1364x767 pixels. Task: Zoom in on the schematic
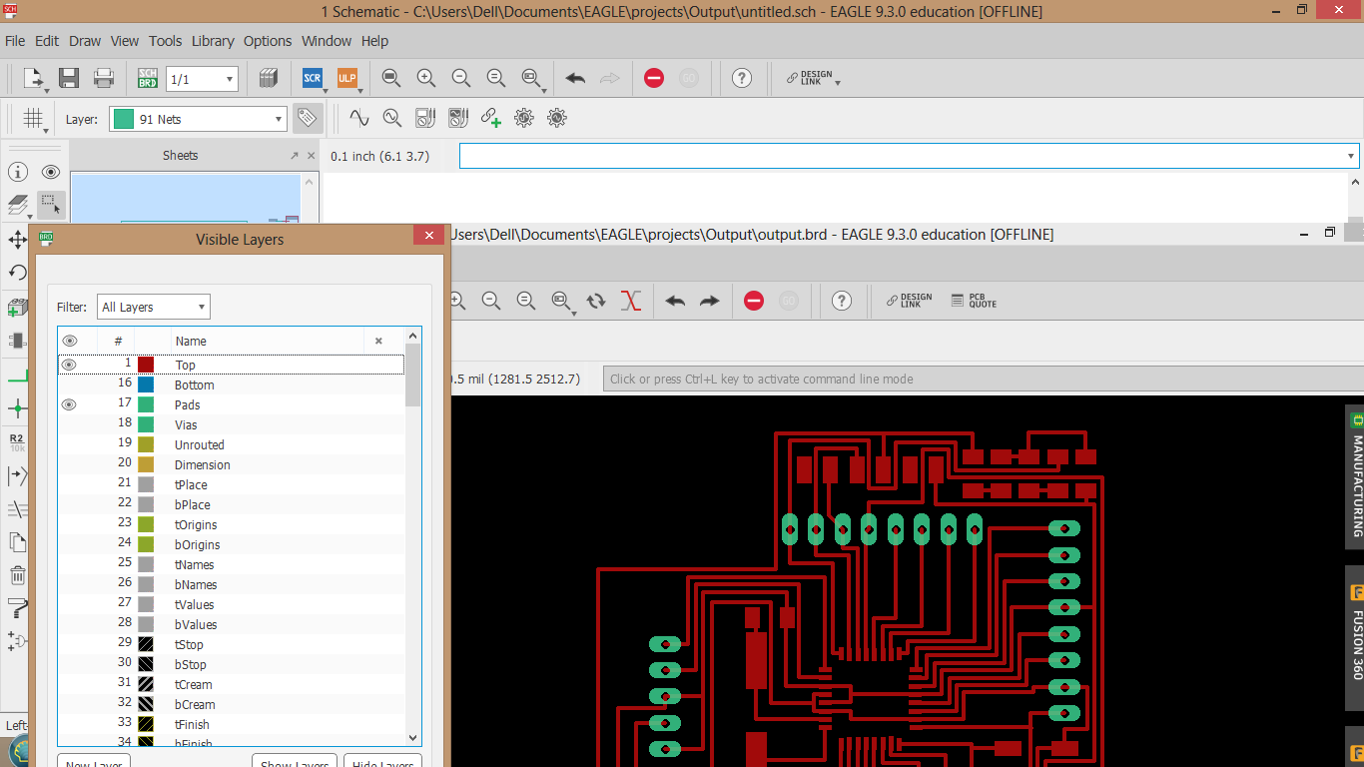coord(426,78)
